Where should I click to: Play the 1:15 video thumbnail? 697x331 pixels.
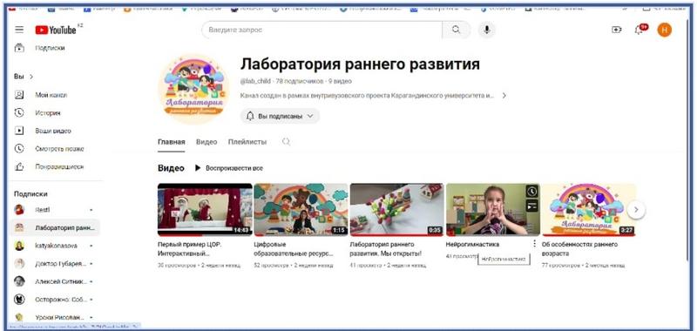point(301,209)
